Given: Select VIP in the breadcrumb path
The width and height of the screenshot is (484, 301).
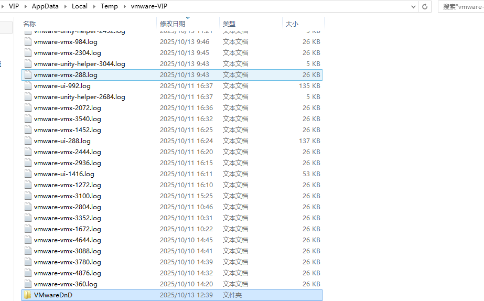Looking at the screenshot, I should pos(14,6).
